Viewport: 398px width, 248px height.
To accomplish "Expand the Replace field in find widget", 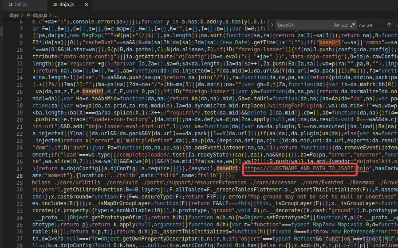I will [x=272, y=25].
